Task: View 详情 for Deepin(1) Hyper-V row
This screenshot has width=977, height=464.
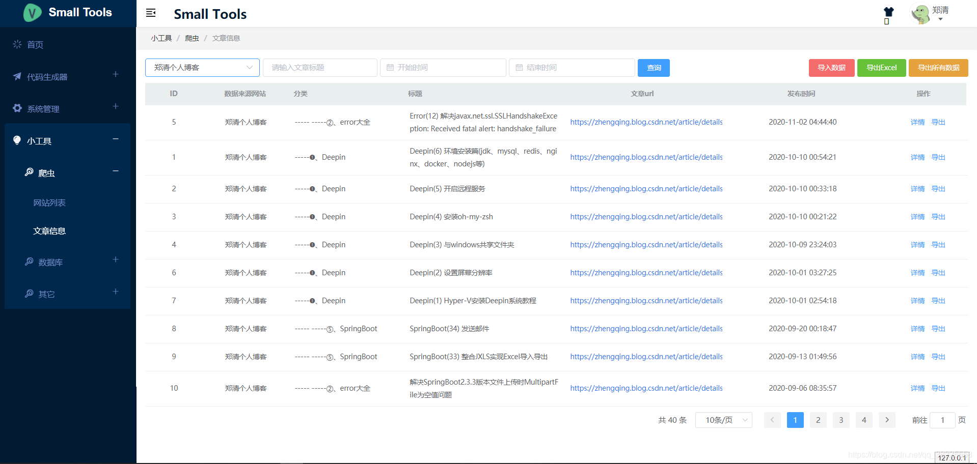Action: [x=917, y=301]
